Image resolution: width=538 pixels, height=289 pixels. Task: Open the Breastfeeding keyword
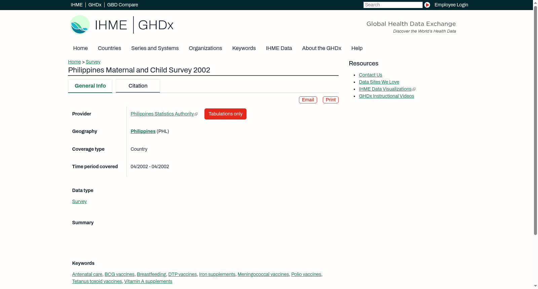tap(151, 274)
